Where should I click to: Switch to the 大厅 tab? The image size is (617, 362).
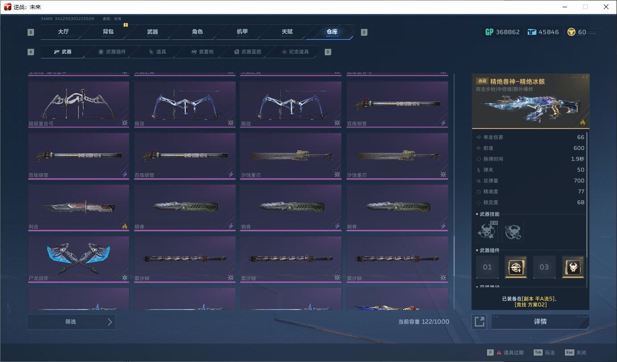[63, 32]
